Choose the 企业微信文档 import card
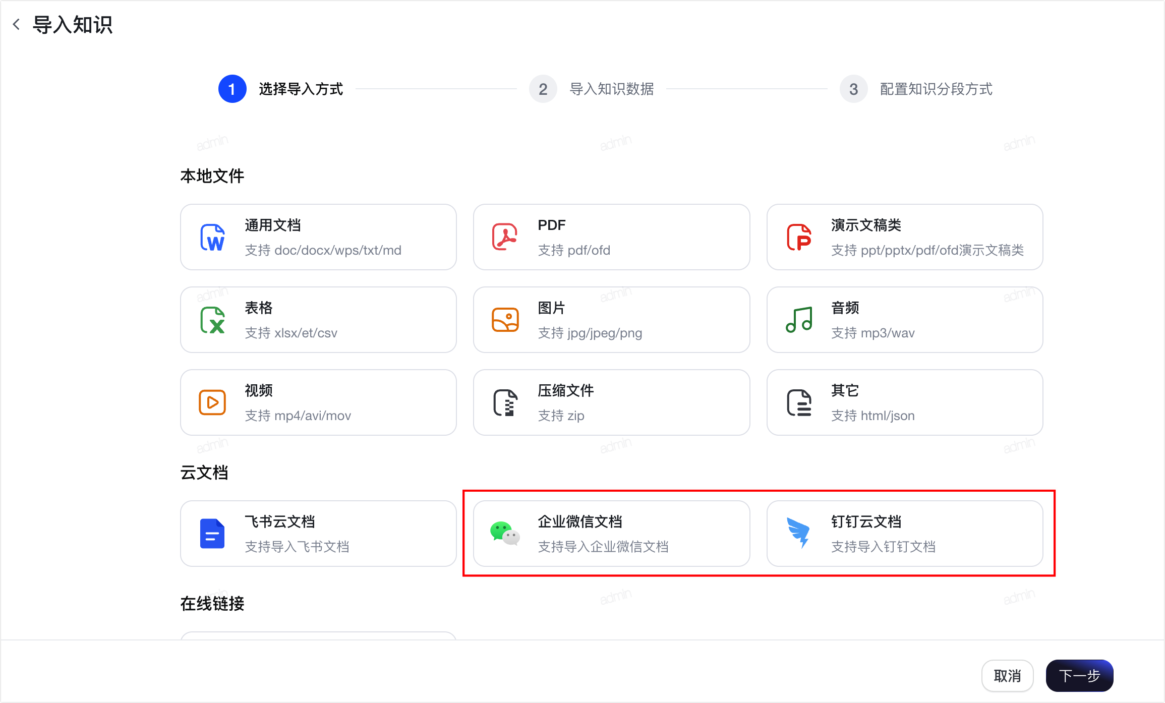1165x703 pixels. [x=611, y=534]
